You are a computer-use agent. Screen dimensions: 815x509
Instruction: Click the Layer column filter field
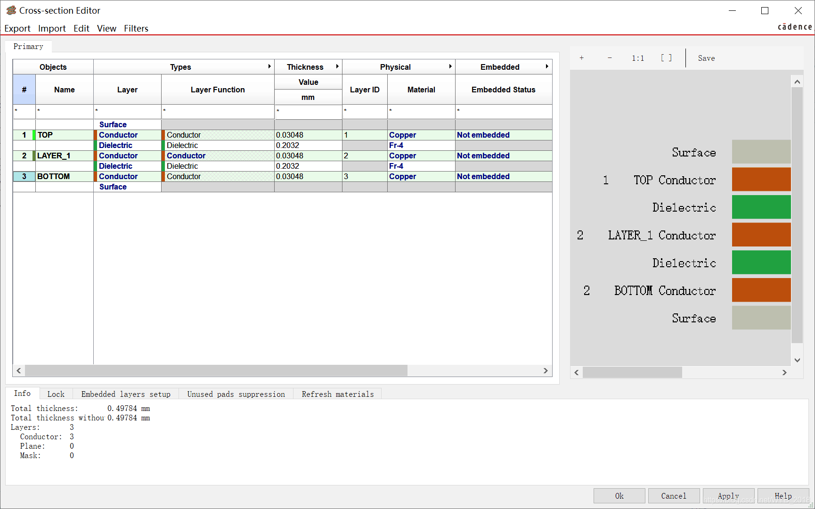(127, 112)
